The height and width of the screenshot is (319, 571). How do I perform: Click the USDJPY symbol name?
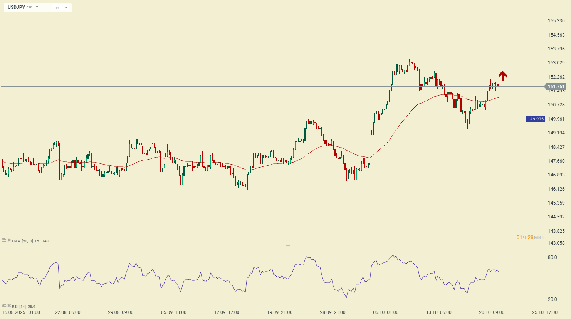pos(17,7)
